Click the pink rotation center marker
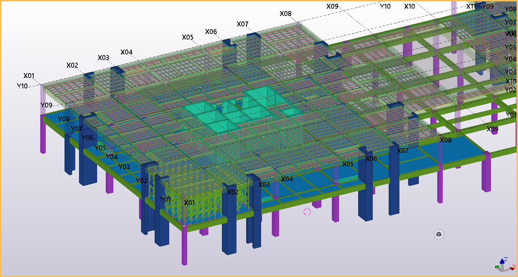The height and width of the screenshot is (277, 518). [307, 212]
